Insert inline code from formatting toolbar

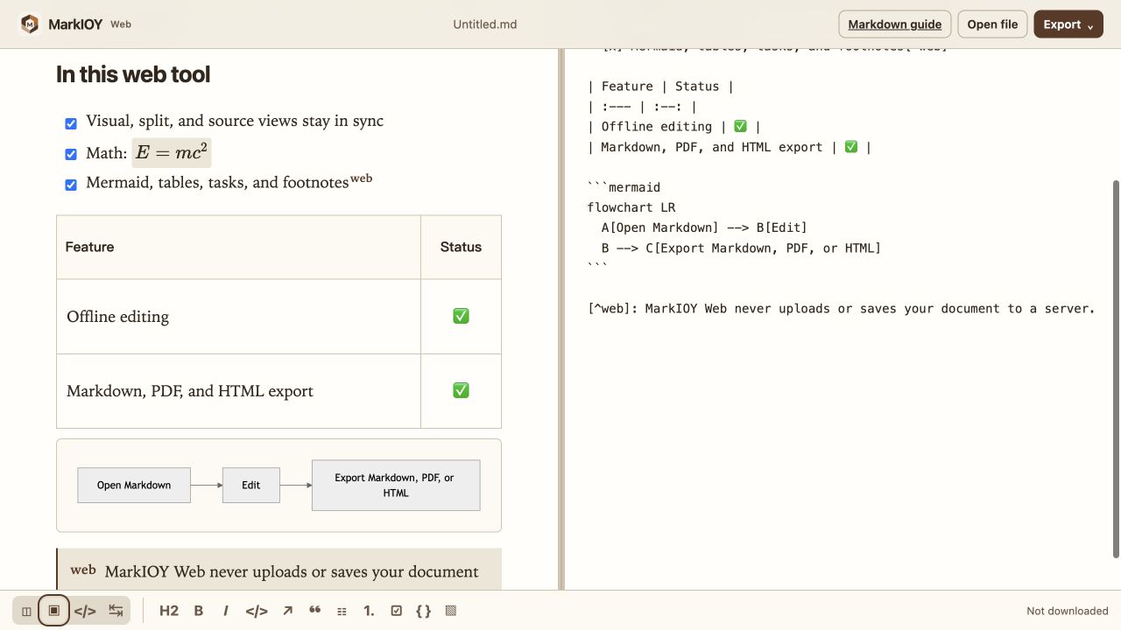tap(257, 611)
